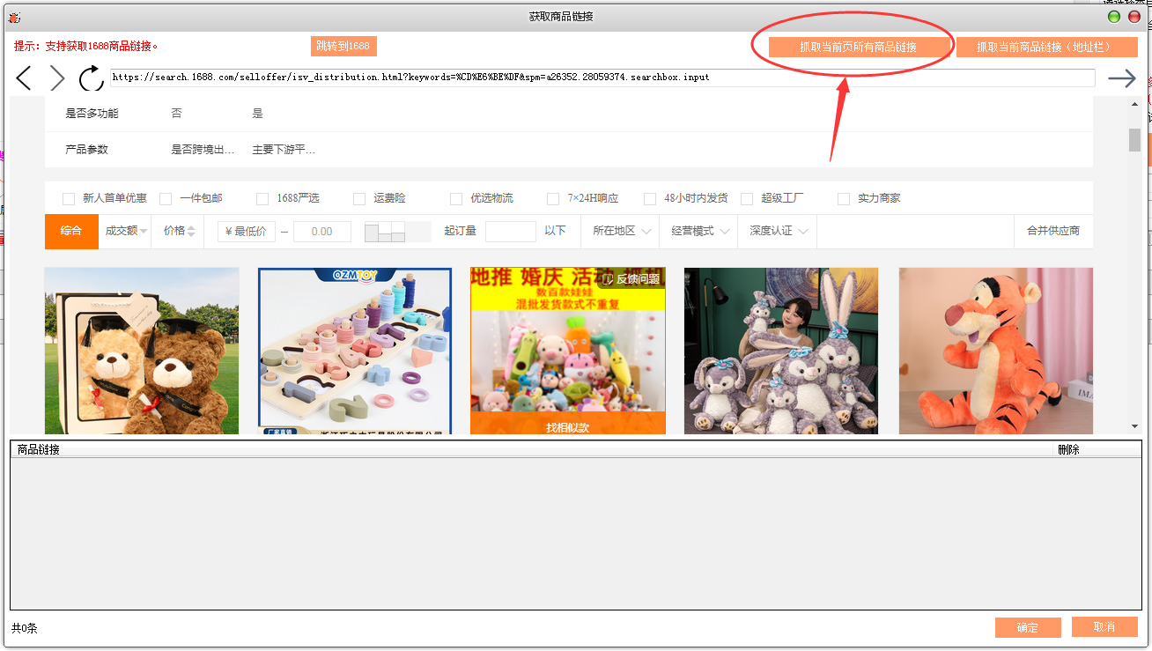Select the 综合 sort tab
The width and height of the screenshot is (1152, 651).
click(x=71, y=231)
